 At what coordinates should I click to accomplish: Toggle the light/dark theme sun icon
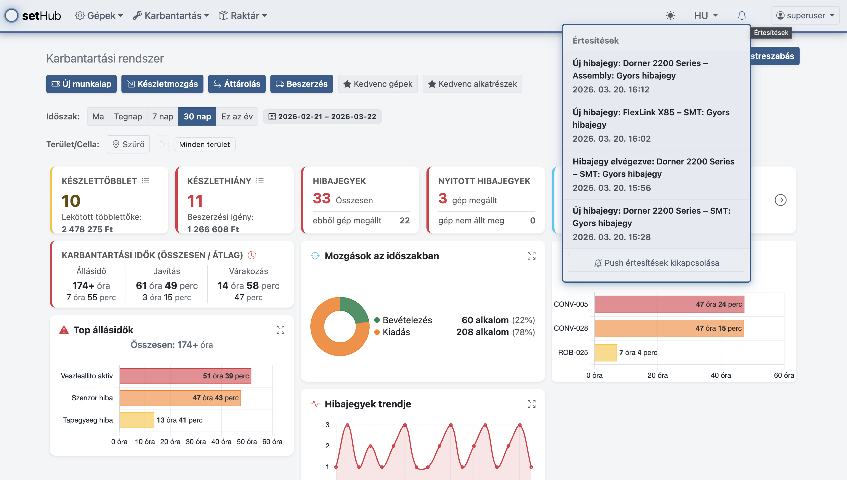pyautogui.click(x=670, y=15)
